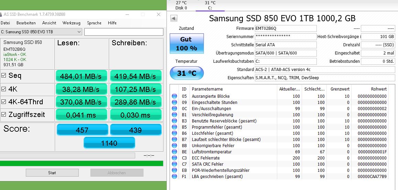Click the Rohwert column header
Image resolution: width=398 pixels, height=190 pixels.
(x=369, y=89)
